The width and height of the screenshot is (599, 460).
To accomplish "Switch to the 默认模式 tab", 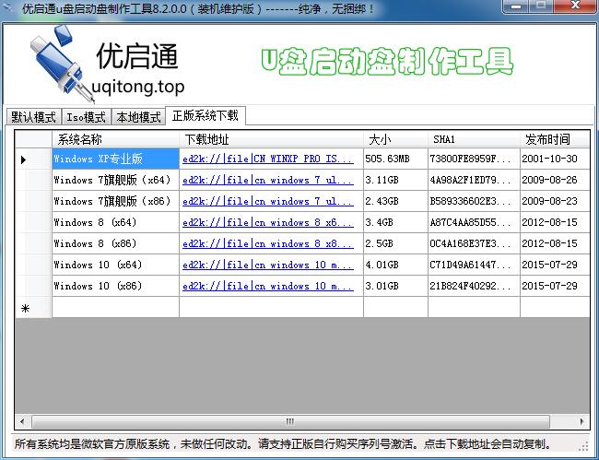I will tap(34, 117).
